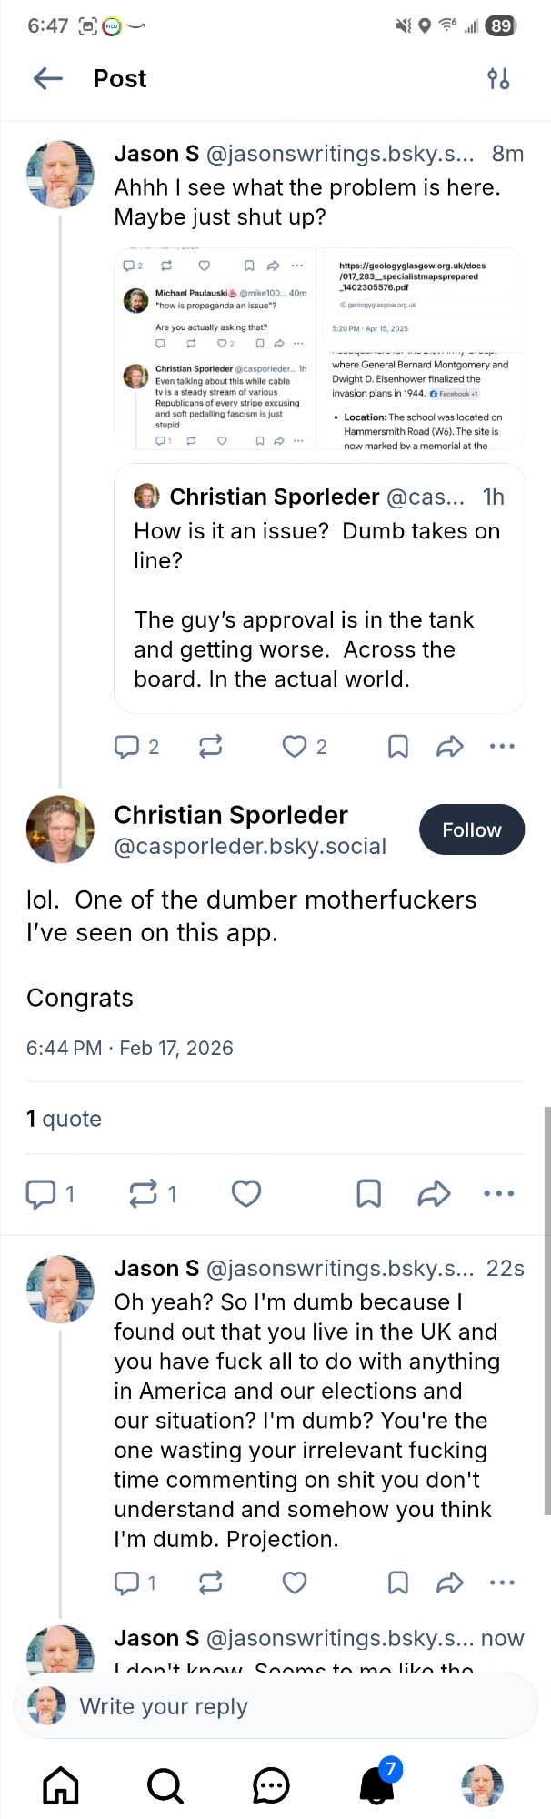Screen dimensions: 551x1819
Task: Follow Christian Sporleder
Action: (471, 829)
